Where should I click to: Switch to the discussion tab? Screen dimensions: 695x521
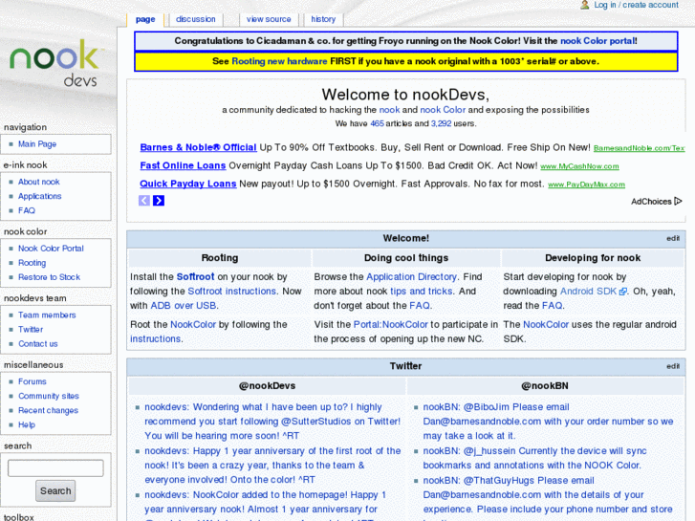tap(195, 19)
